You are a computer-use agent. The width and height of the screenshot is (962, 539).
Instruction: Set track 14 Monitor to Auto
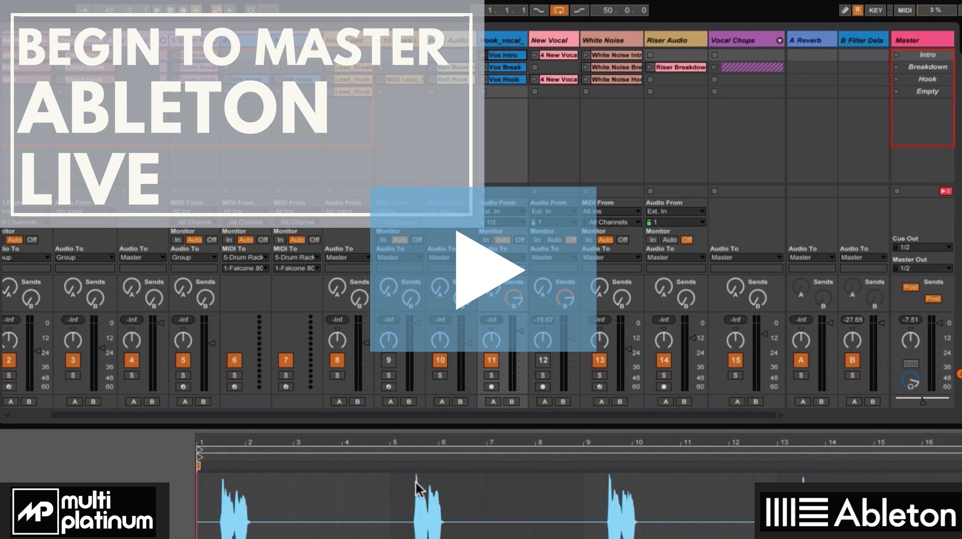click(x=669, y=240)
